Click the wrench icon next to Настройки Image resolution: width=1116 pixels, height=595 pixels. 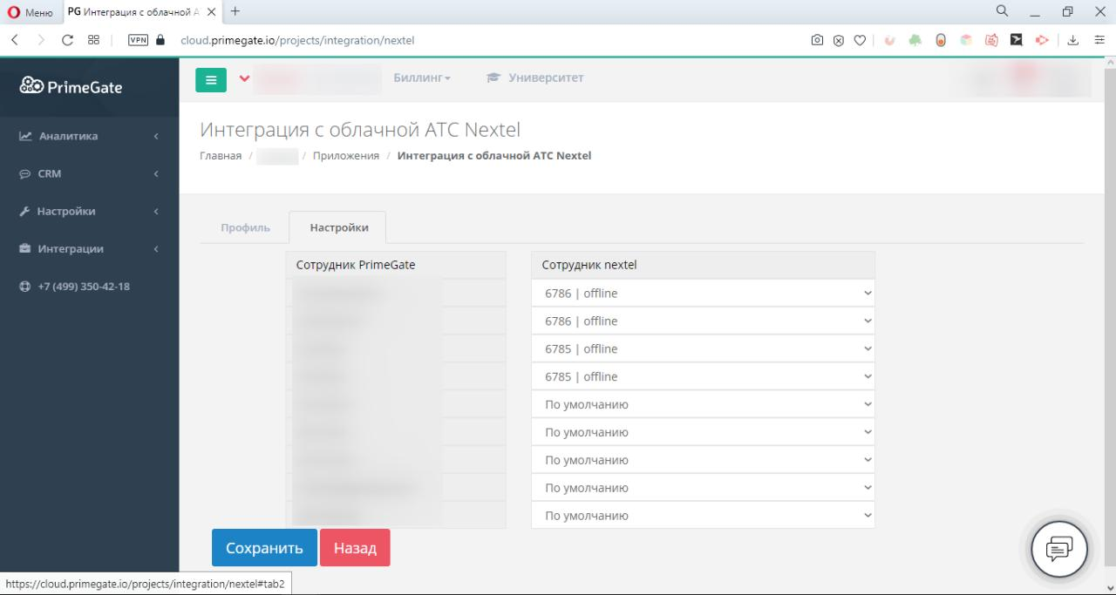pos(24,212)
